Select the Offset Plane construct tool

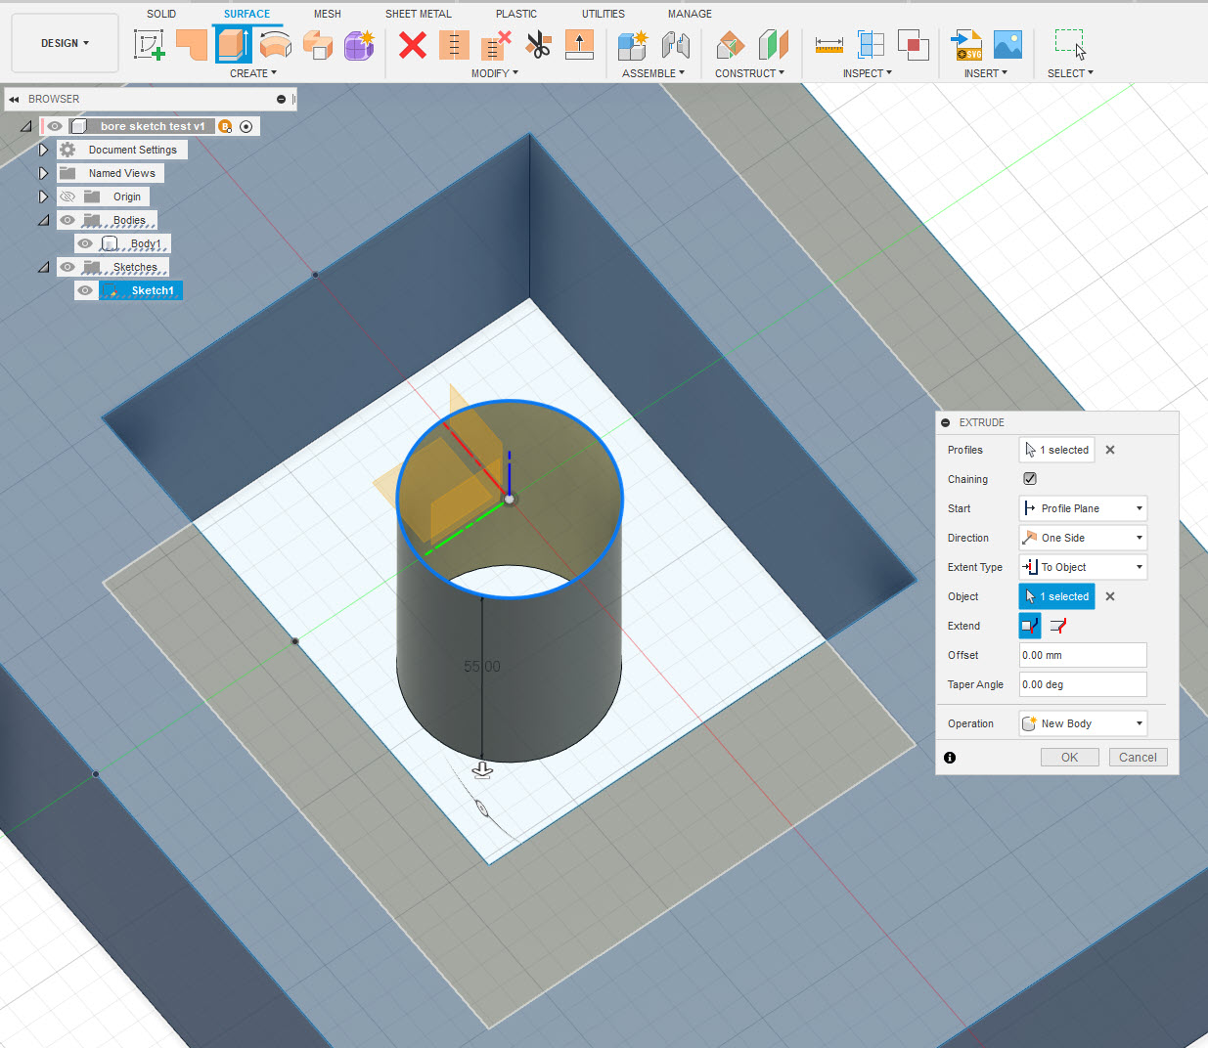730,45
